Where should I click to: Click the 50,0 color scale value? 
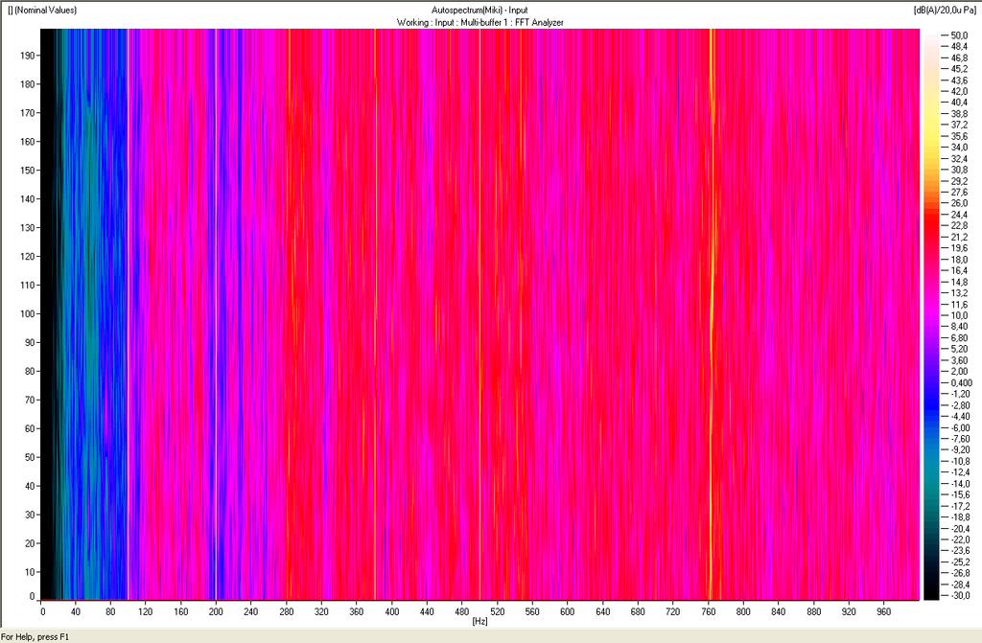tap(959, 35)
